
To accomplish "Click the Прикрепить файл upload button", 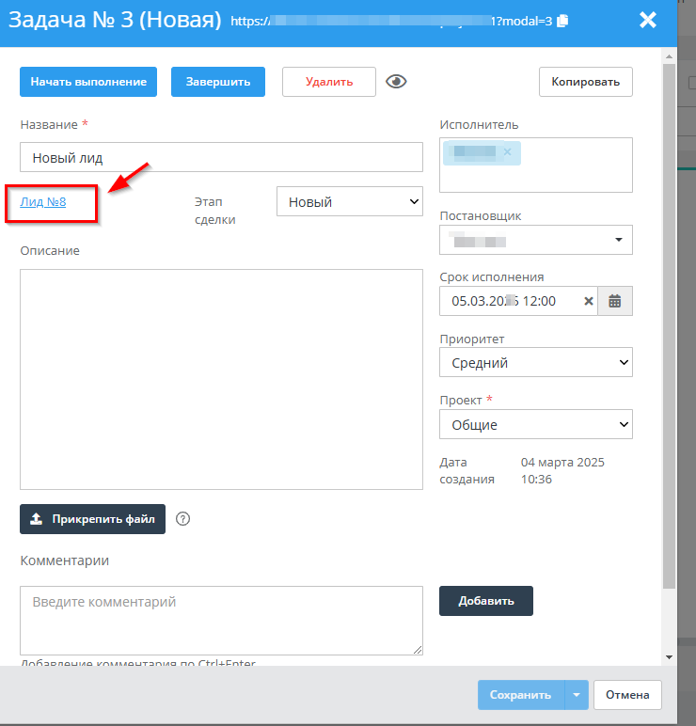I will point(92,519).
